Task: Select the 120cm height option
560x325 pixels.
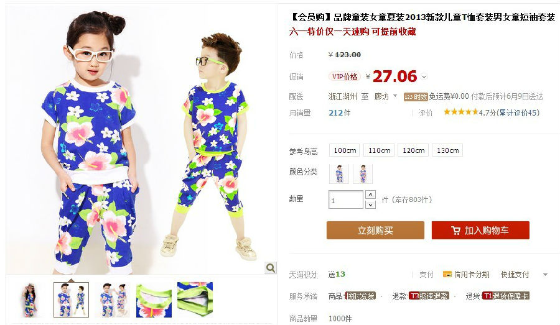Action: click(414, 150)
